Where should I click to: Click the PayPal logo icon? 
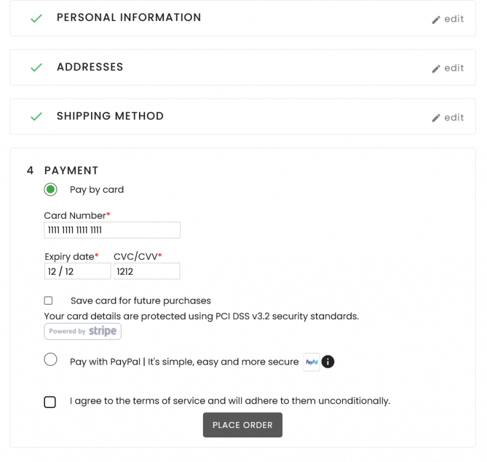tap(312, 362)
